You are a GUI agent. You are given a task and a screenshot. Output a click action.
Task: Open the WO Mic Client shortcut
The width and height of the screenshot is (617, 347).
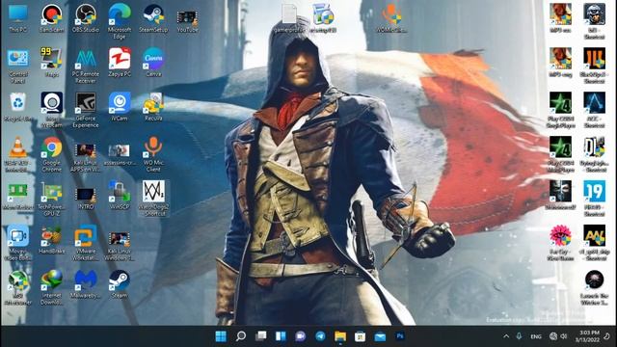point(153,154)
